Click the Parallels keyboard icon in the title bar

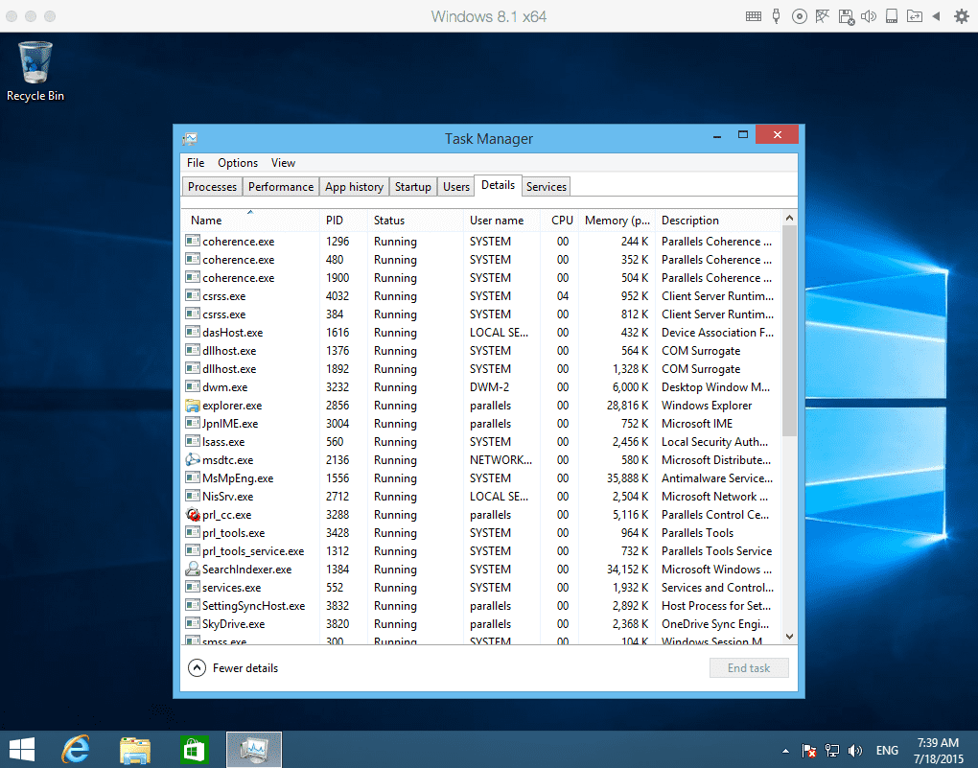click(754, 16)
